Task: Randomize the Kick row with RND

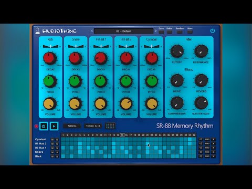Action: pos(207,156)
